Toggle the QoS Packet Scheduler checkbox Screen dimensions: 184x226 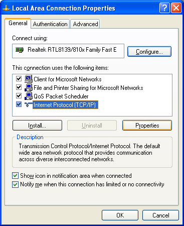coord(19,96)
